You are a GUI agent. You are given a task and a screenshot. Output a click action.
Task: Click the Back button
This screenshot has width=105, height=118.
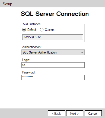[56, 113]
